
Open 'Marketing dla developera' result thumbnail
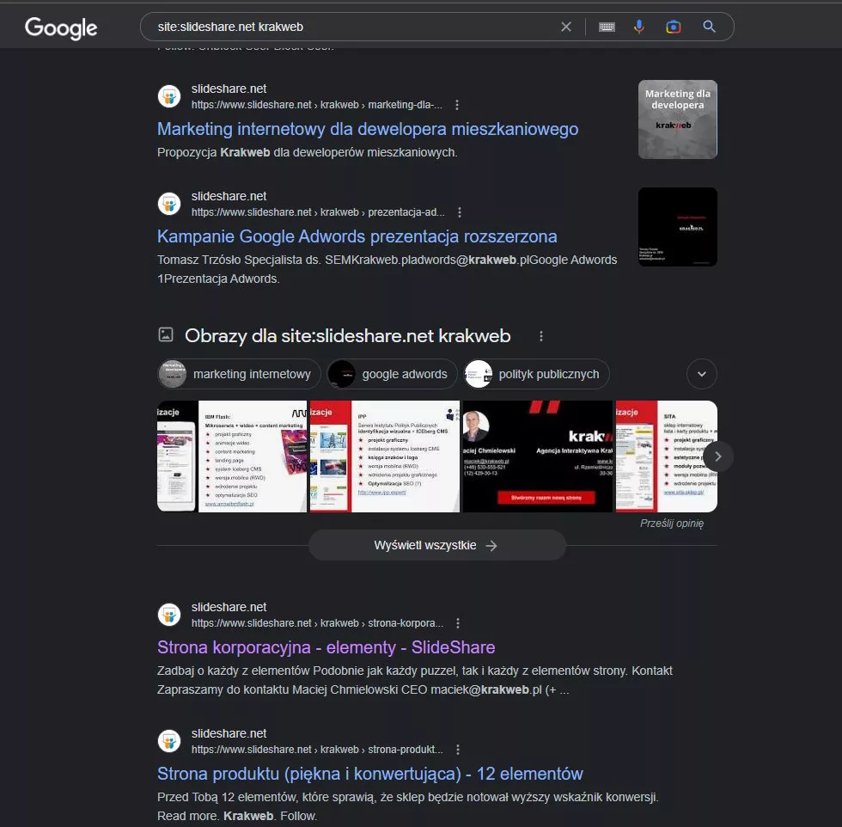[x=678, y=119]
